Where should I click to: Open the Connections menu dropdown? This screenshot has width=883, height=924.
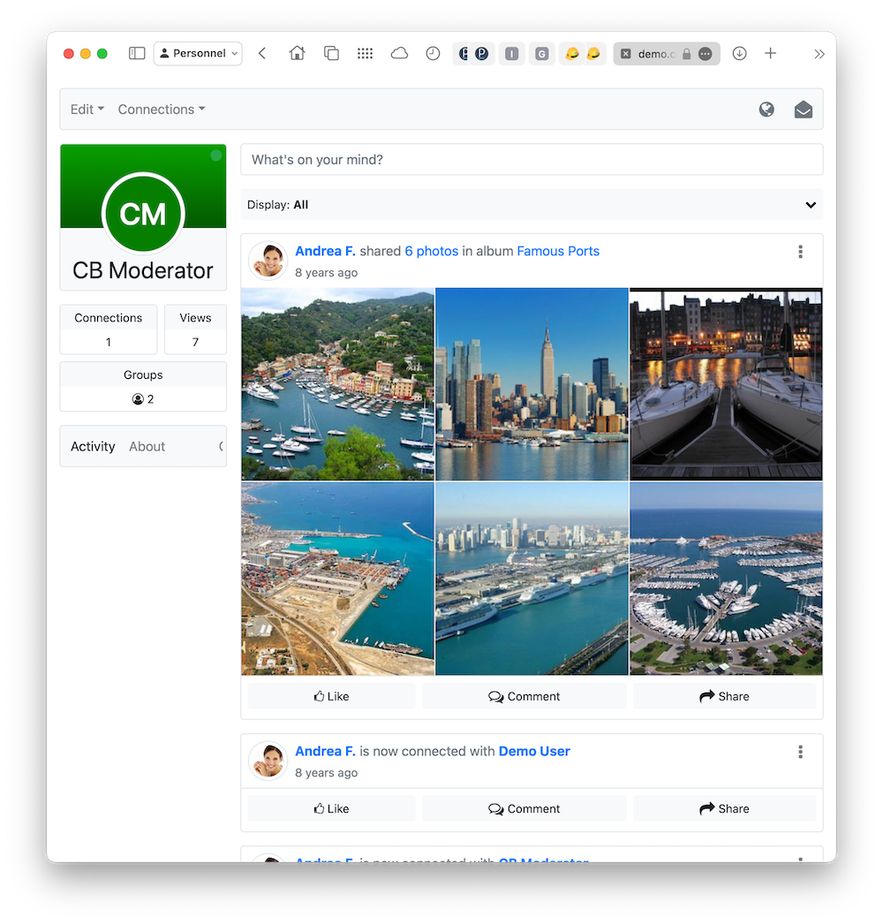162,109
